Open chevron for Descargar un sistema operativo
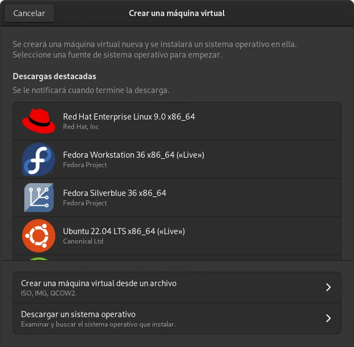The height and width of the screenshot is (347, 354). click(328, 318)
